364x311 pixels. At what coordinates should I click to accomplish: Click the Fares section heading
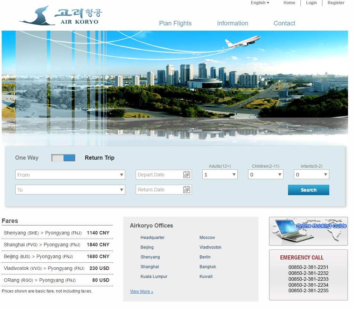(10, 221)
